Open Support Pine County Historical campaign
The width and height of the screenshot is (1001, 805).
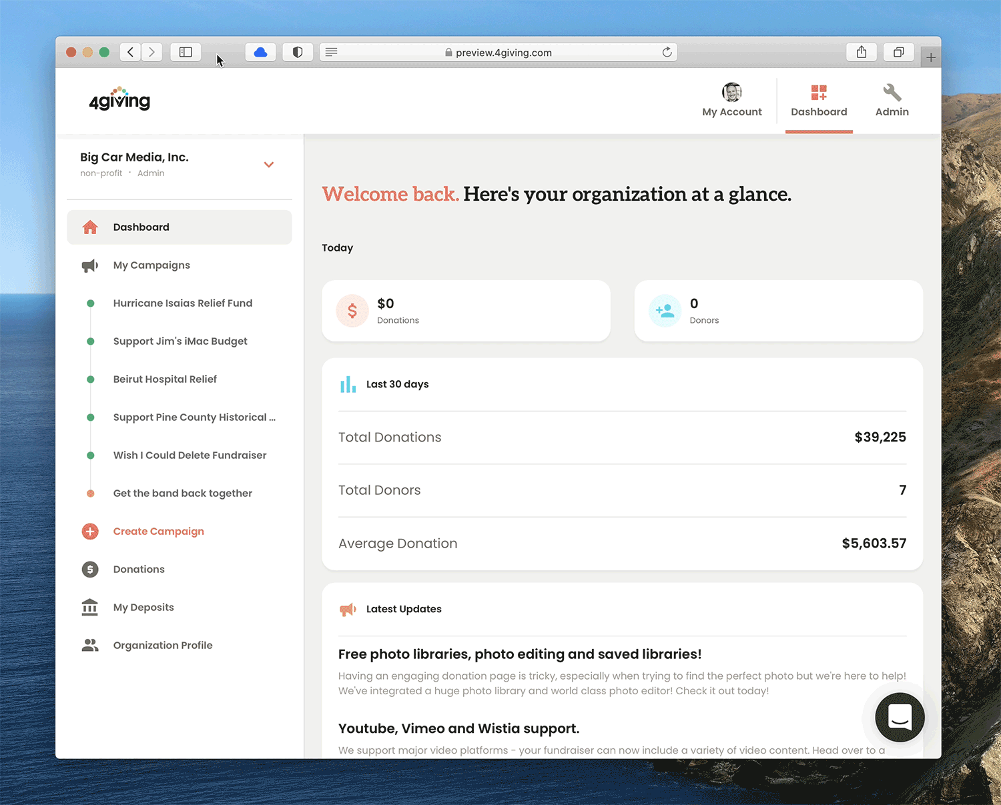tap(194, 418)
